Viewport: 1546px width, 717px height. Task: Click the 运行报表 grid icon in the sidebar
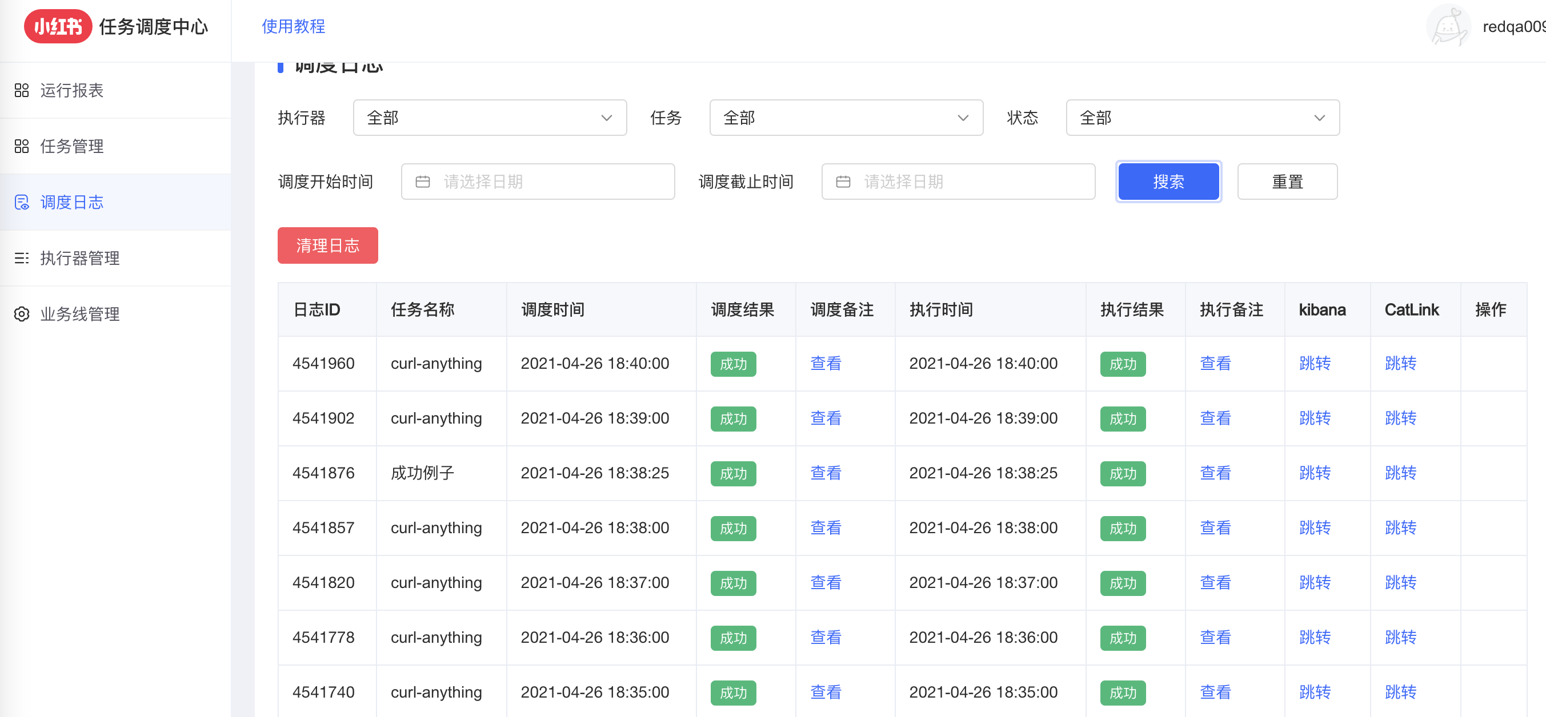22,91
